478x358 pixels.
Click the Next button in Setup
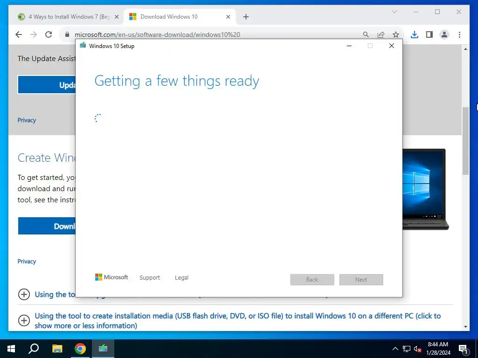pyautogui.click(x=361, y=280)
